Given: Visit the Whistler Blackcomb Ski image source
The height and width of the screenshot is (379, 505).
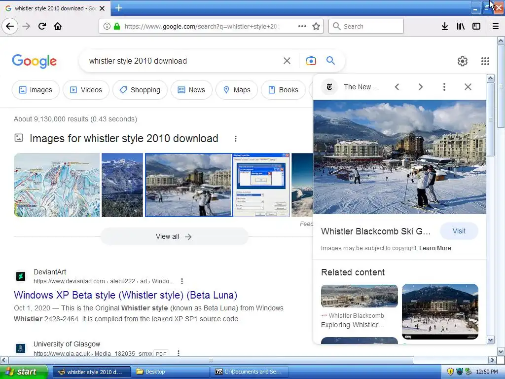Looking at the screenshot, I should (x=459, y=231).
